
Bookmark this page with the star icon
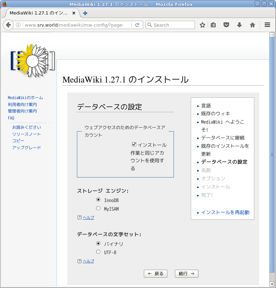203,25
